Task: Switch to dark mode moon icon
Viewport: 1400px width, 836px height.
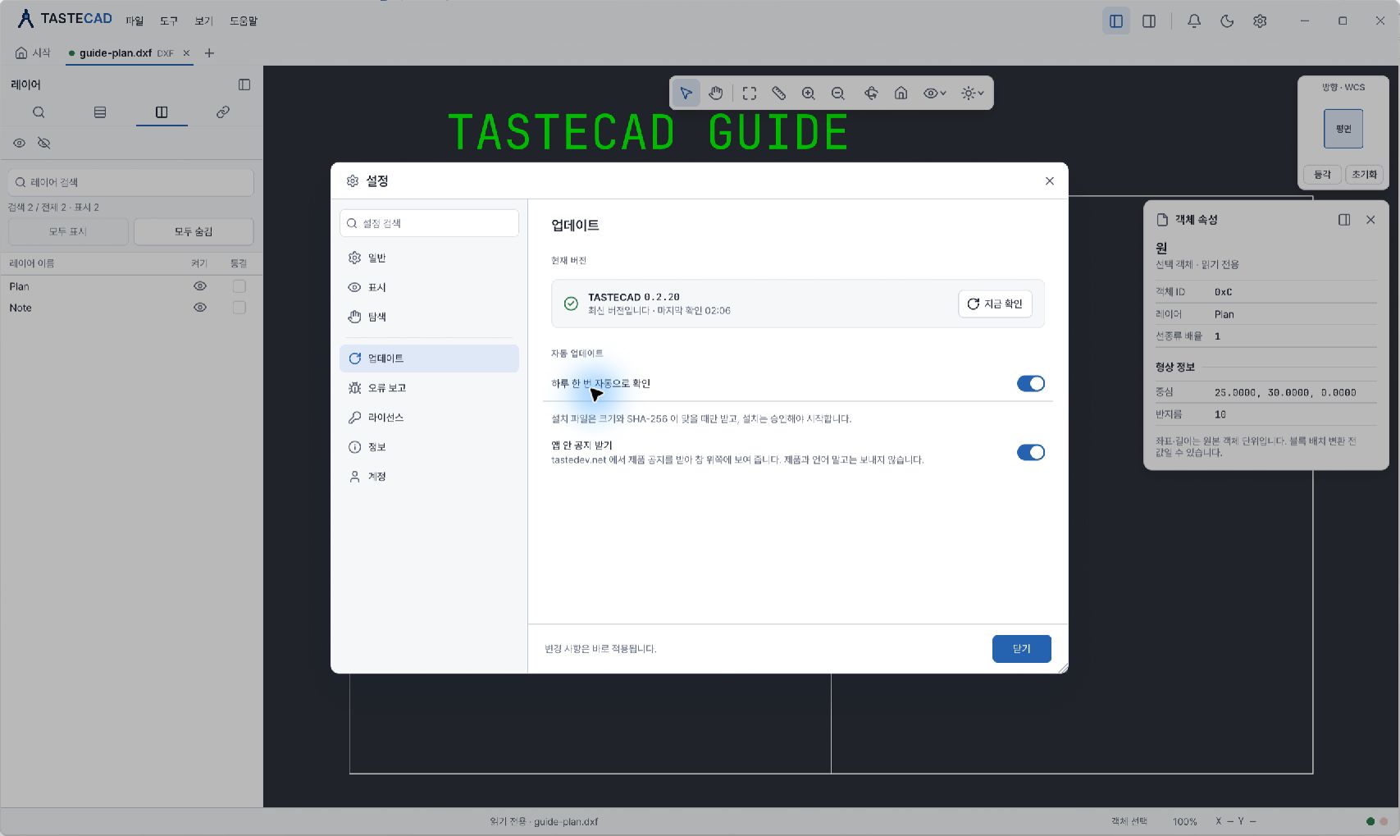Action: pyautogui.click(x=1227, y=21)
